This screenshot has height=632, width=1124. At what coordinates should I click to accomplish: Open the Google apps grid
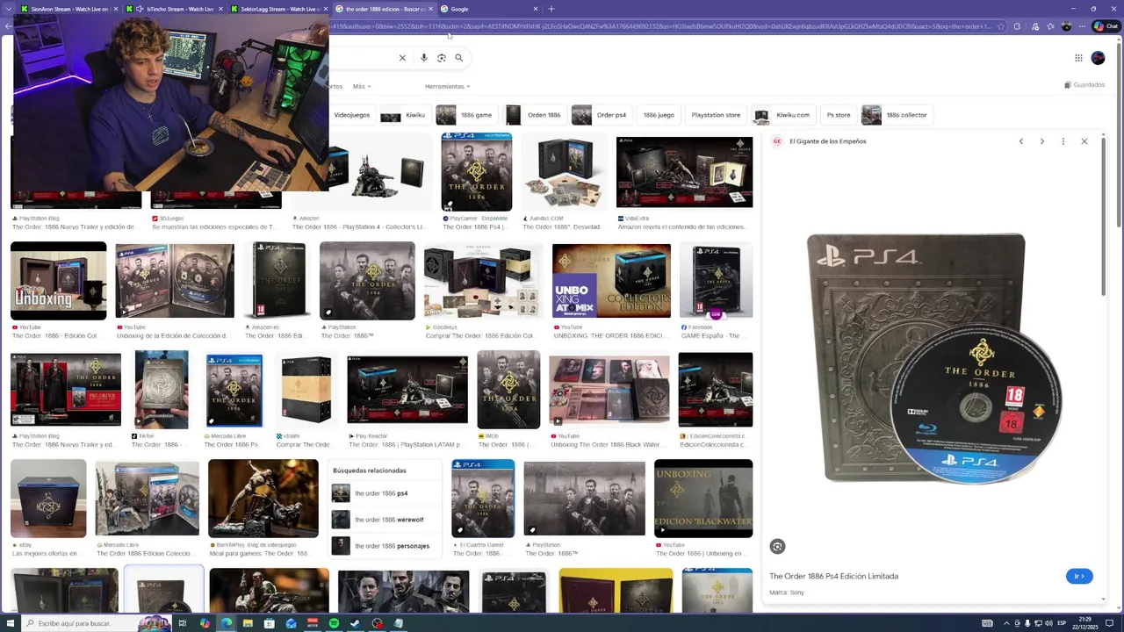1078,58
